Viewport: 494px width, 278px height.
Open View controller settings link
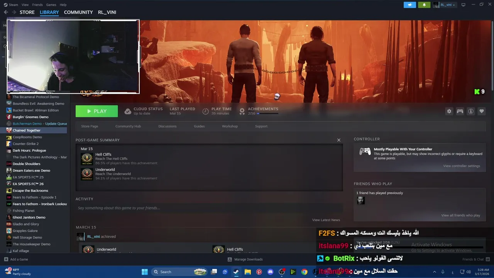tap(462, 166)
